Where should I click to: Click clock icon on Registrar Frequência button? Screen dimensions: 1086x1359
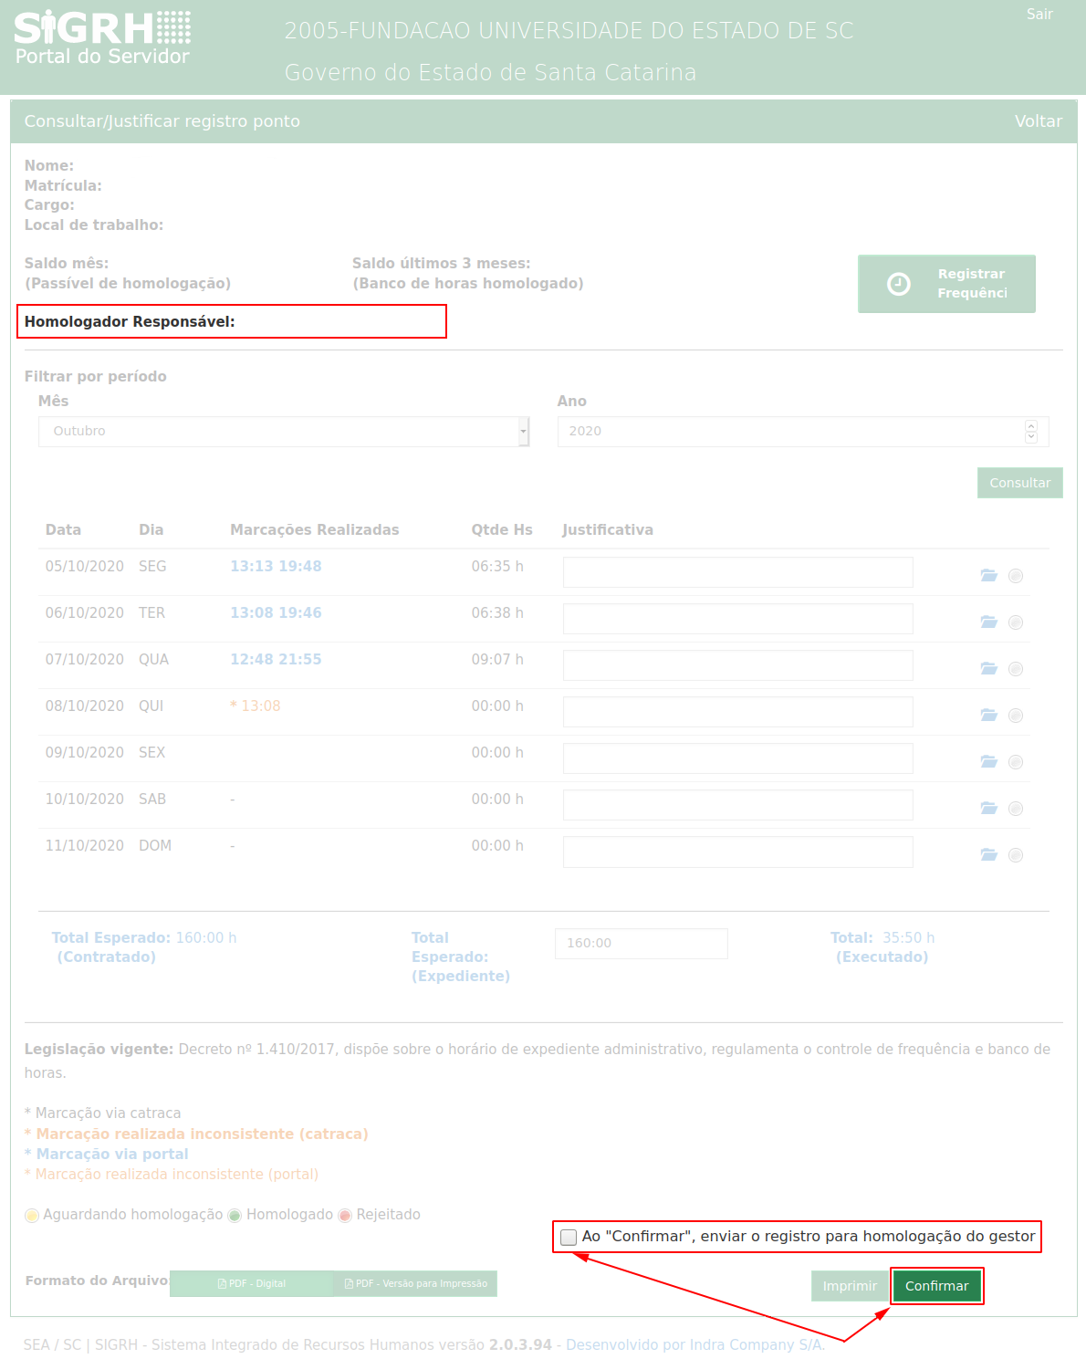click(x=898, y=284)
